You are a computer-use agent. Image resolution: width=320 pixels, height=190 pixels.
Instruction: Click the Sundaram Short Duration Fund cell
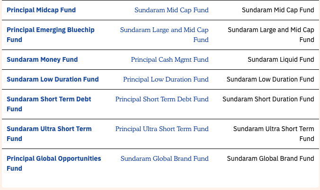click(x=268, y=99)
